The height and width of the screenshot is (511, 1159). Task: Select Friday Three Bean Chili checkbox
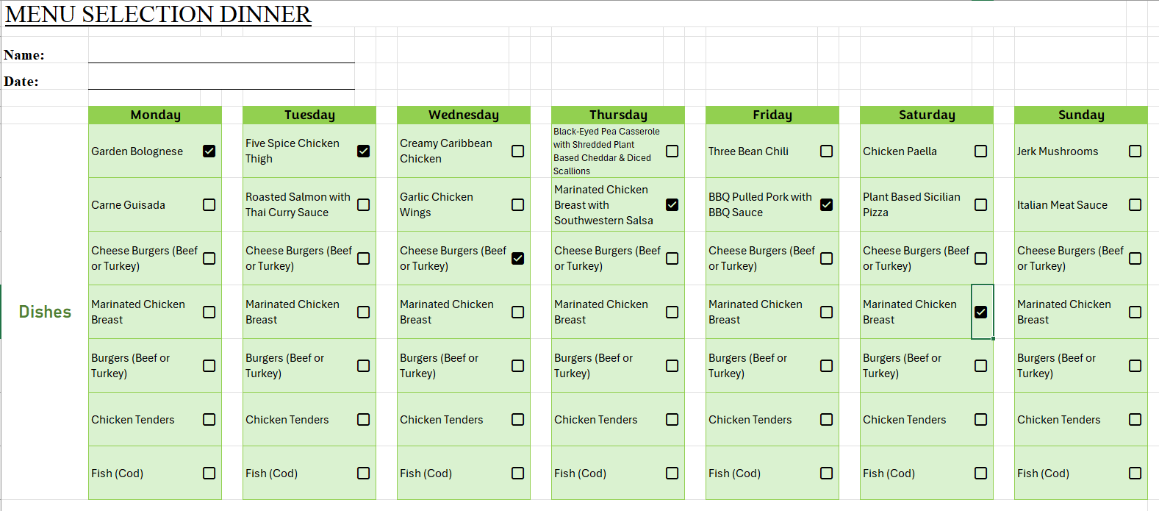[x=827, y=151]
